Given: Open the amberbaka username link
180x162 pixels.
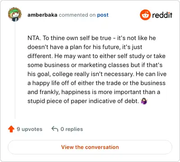Looking at the screenshot, I should 42,15.
